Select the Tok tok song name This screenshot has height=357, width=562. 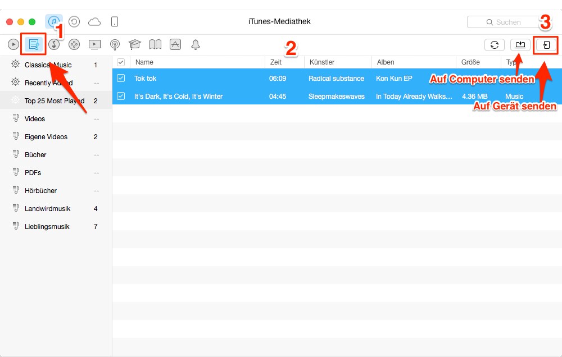pyautogui.click(x=145, y=79)
